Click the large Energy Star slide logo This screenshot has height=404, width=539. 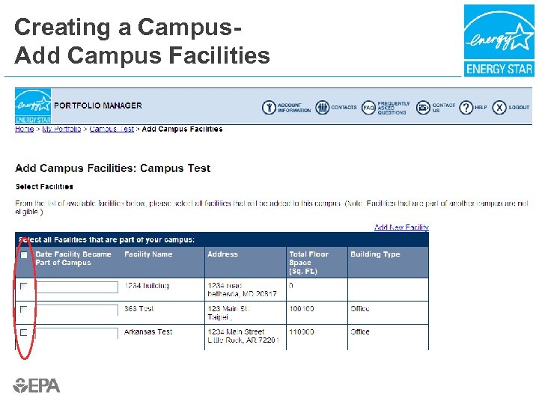click(x=498, y=40)
